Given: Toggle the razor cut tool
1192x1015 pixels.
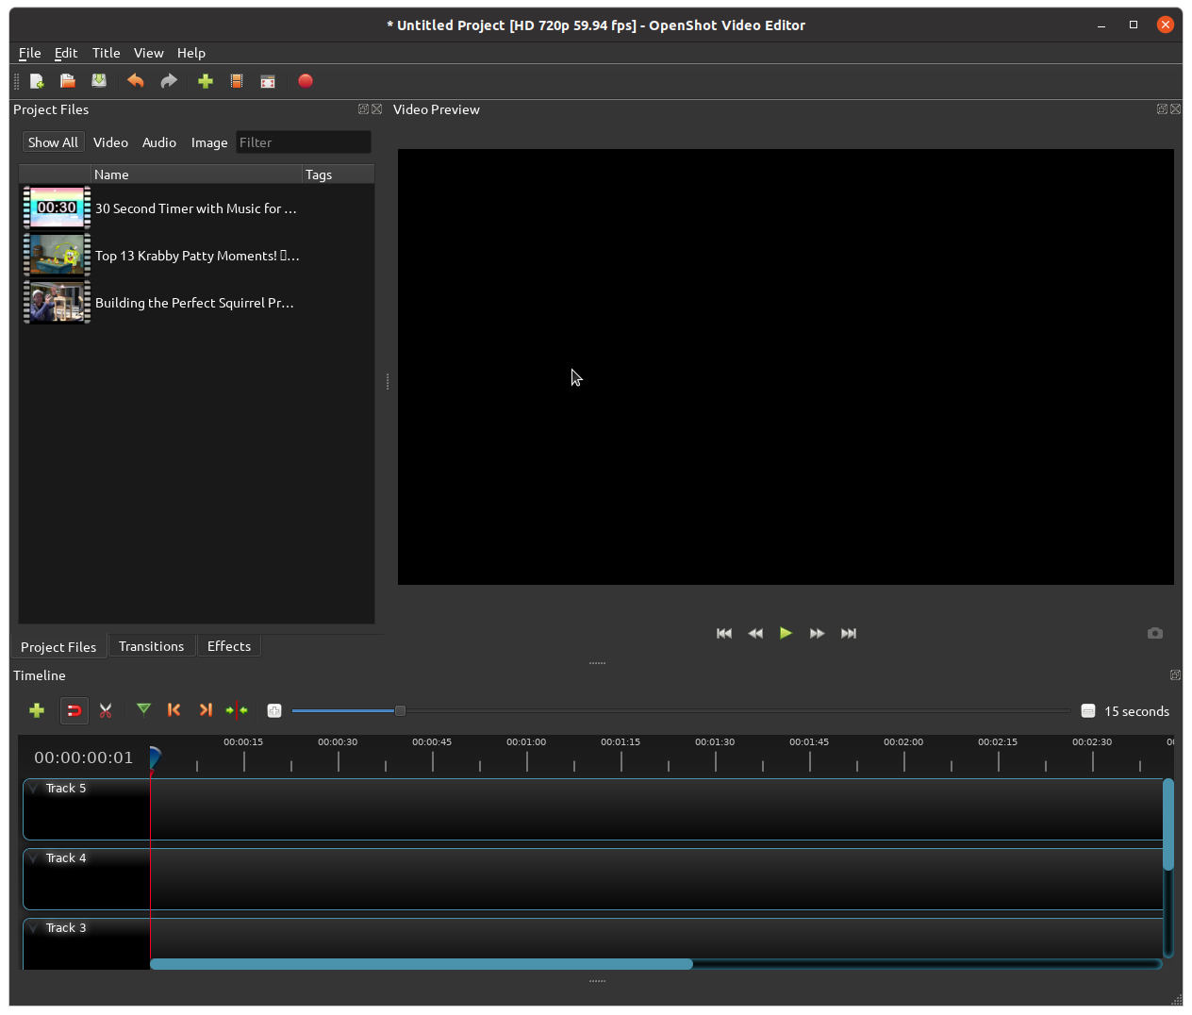Looking at the screenshot, I should pos(106,710).
